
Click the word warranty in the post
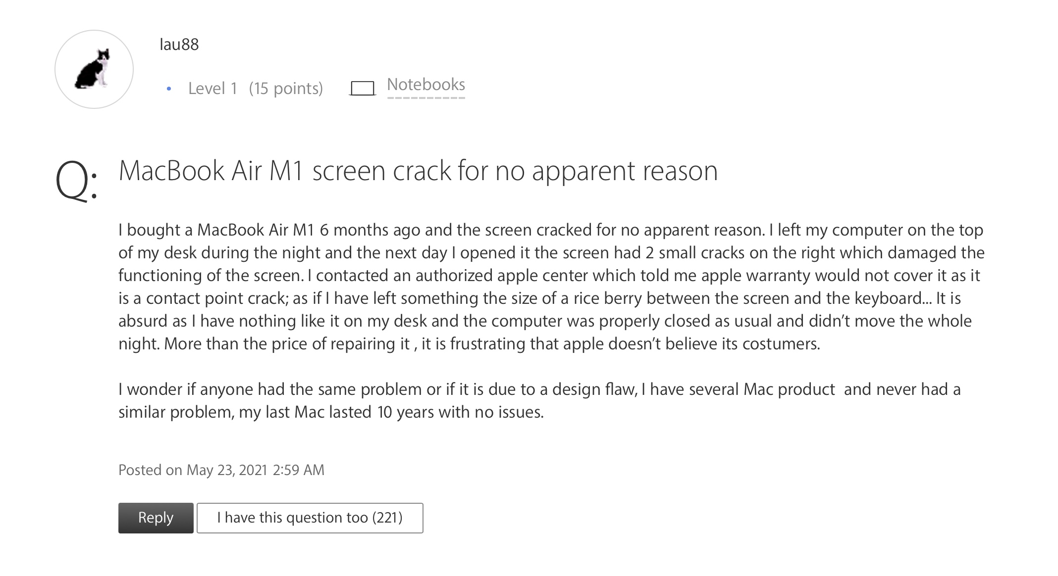[x=778, y=276]
